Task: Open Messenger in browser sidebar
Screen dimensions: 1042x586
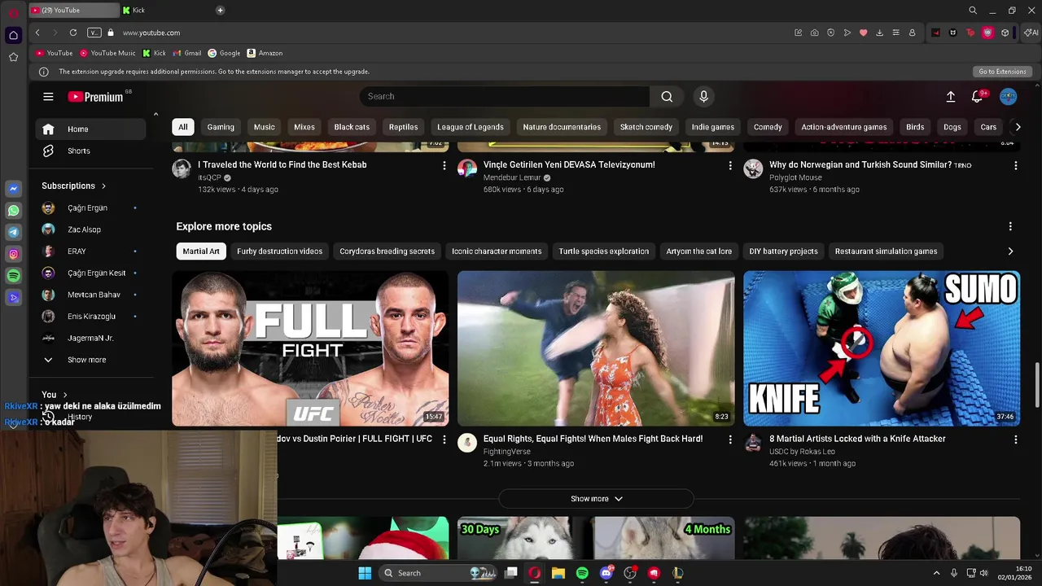Action: 13,189
